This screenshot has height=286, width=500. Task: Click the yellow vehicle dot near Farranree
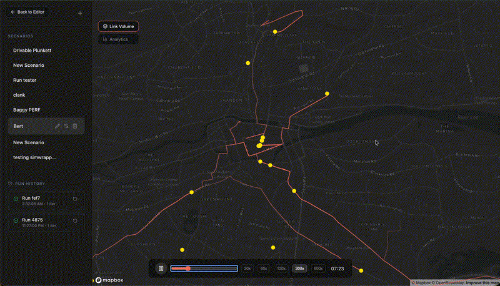275,32
